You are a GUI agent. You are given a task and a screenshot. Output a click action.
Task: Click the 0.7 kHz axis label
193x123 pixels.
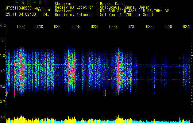(2, 102)
